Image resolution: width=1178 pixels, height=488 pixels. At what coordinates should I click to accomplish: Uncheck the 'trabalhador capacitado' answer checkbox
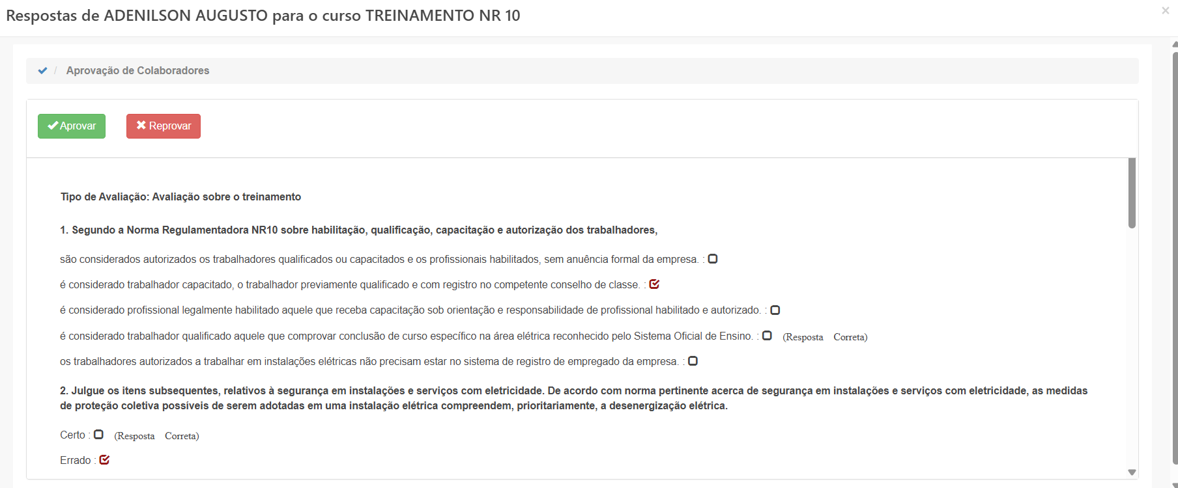[654, 284]
